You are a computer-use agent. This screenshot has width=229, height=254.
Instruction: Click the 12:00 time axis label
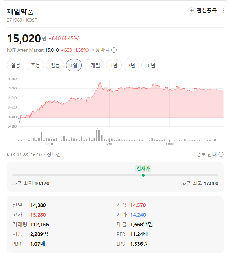click(110, 144)
